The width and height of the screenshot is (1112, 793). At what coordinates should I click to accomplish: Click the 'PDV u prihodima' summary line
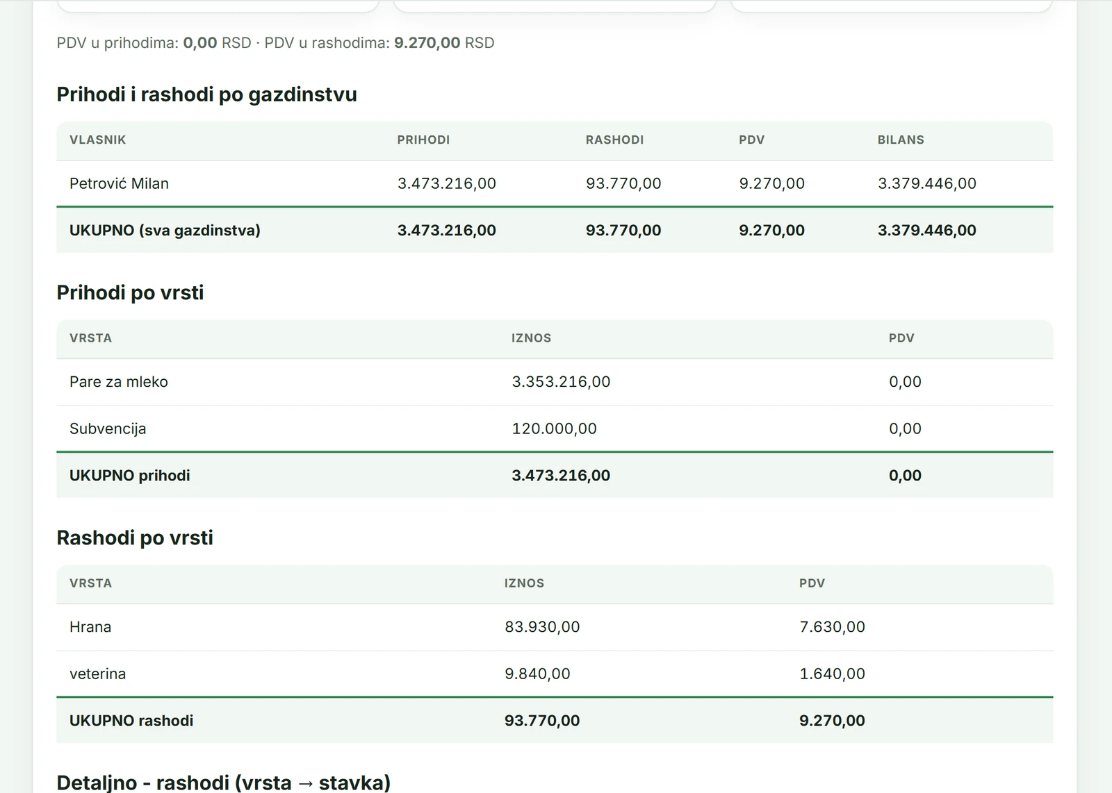pyautogui.click(x=154, y=43)
